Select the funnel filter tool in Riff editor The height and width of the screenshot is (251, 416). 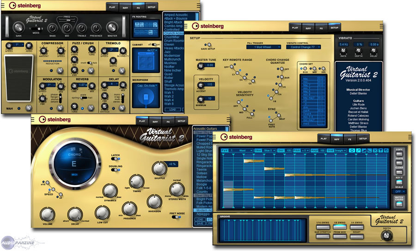(381, 150)
